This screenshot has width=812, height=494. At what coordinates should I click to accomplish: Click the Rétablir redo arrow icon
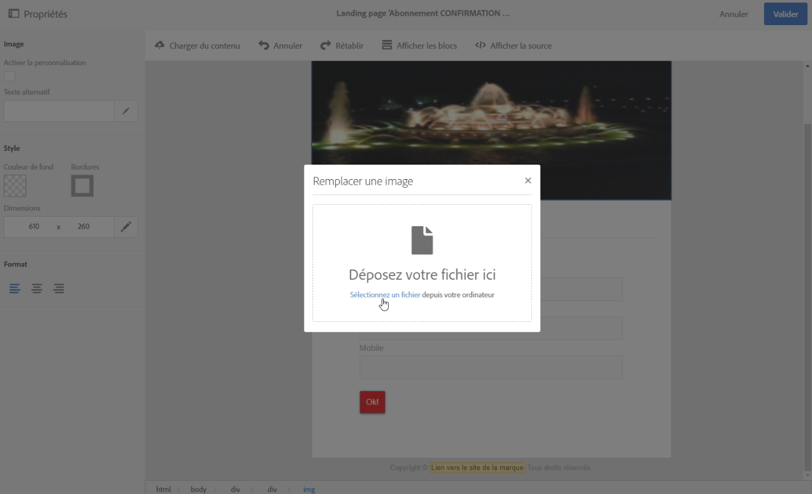click(x=326, y=45)
